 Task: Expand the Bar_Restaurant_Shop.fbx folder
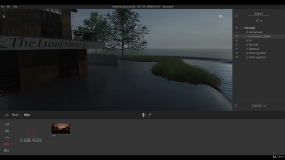[x=244, y=36]
